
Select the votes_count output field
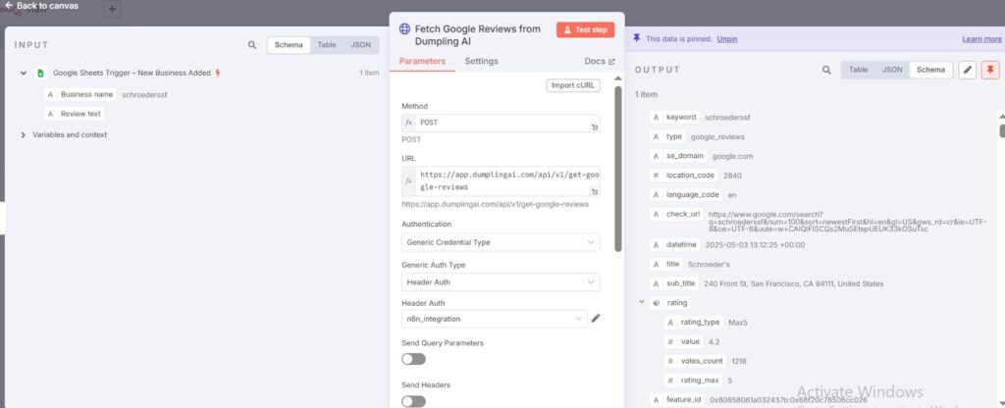696,361
